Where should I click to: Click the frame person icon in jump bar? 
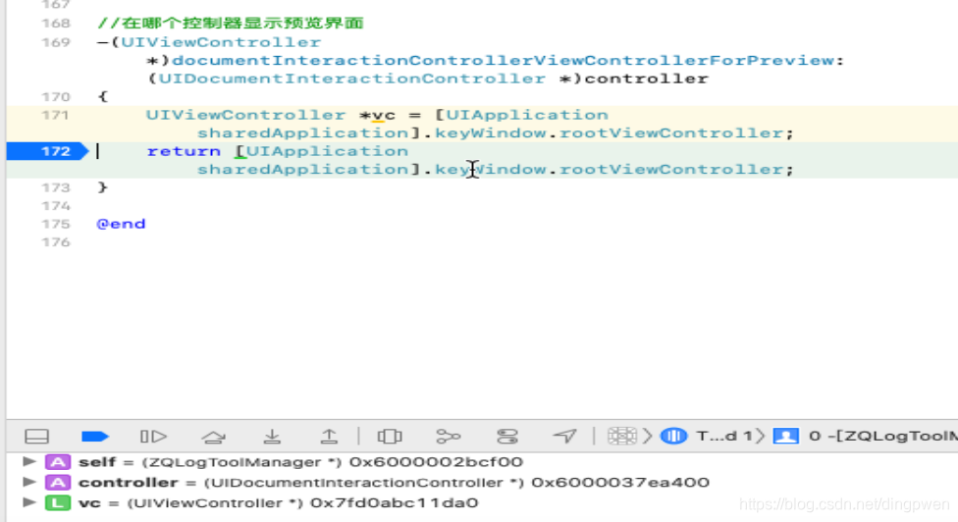tap(785, 436)
